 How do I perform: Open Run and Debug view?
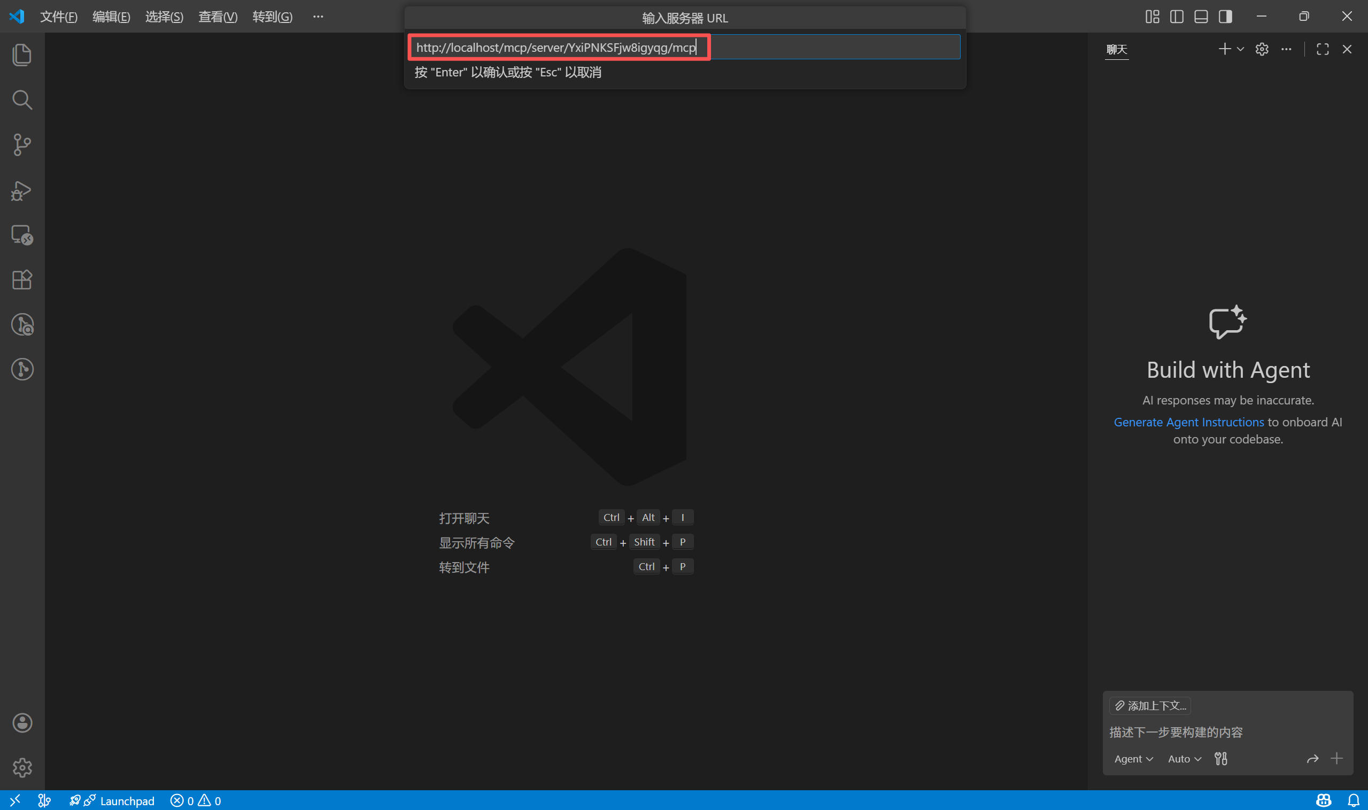pos(22,191)
